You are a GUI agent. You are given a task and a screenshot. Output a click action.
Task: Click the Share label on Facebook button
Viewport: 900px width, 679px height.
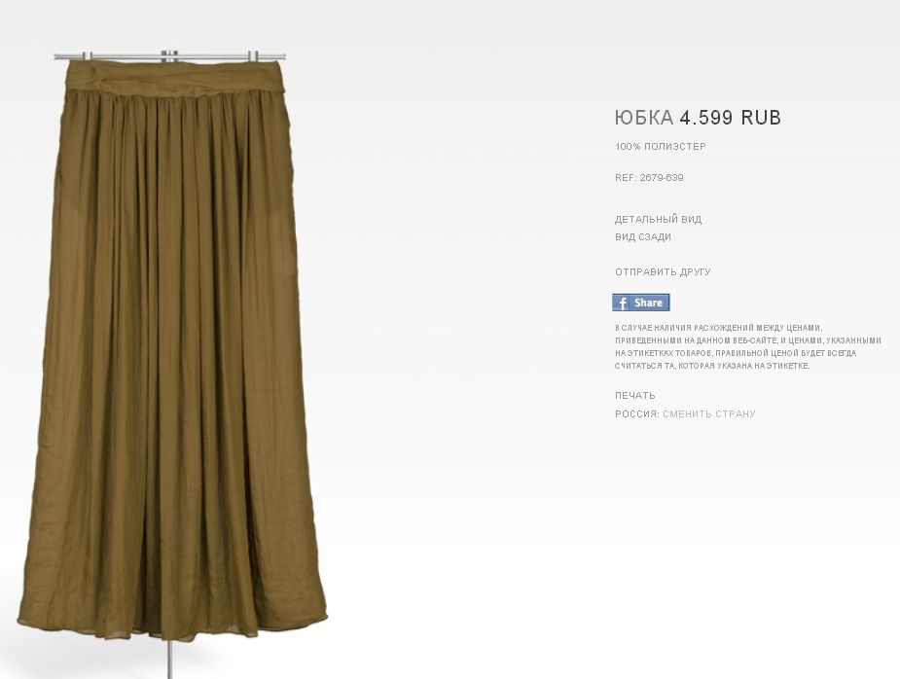coord(649,303)
